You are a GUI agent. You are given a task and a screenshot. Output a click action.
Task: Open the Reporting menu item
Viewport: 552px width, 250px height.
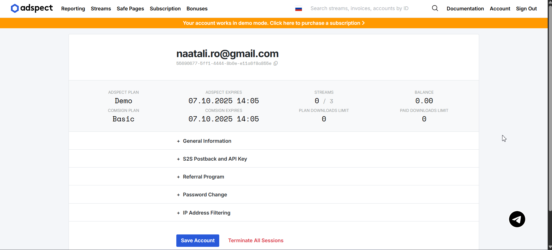click(73, 9)
